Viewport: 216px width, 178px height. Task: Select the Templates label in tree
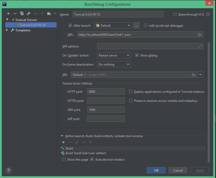pos(23,30)
